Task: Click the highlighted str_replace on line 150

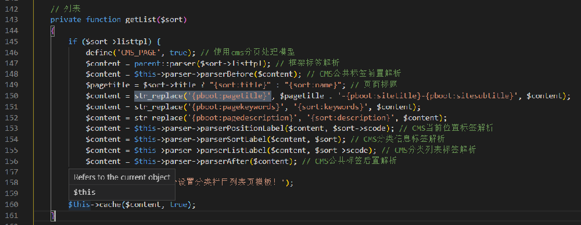Action: (158, 96)
